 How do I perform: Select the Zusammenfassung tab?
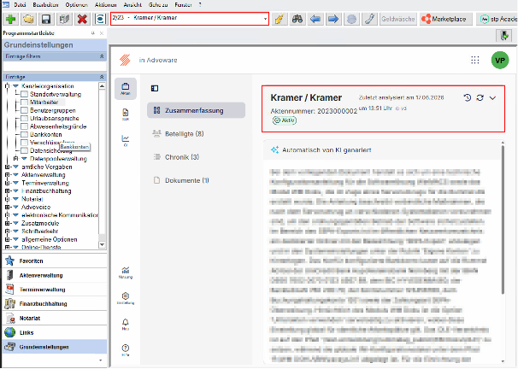coord(196,110)
